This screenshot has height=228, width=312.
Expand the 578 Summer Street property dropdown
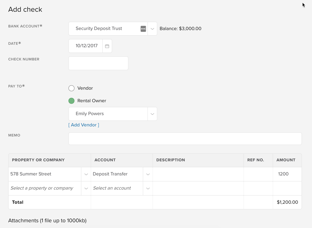[x=86, y=174]
